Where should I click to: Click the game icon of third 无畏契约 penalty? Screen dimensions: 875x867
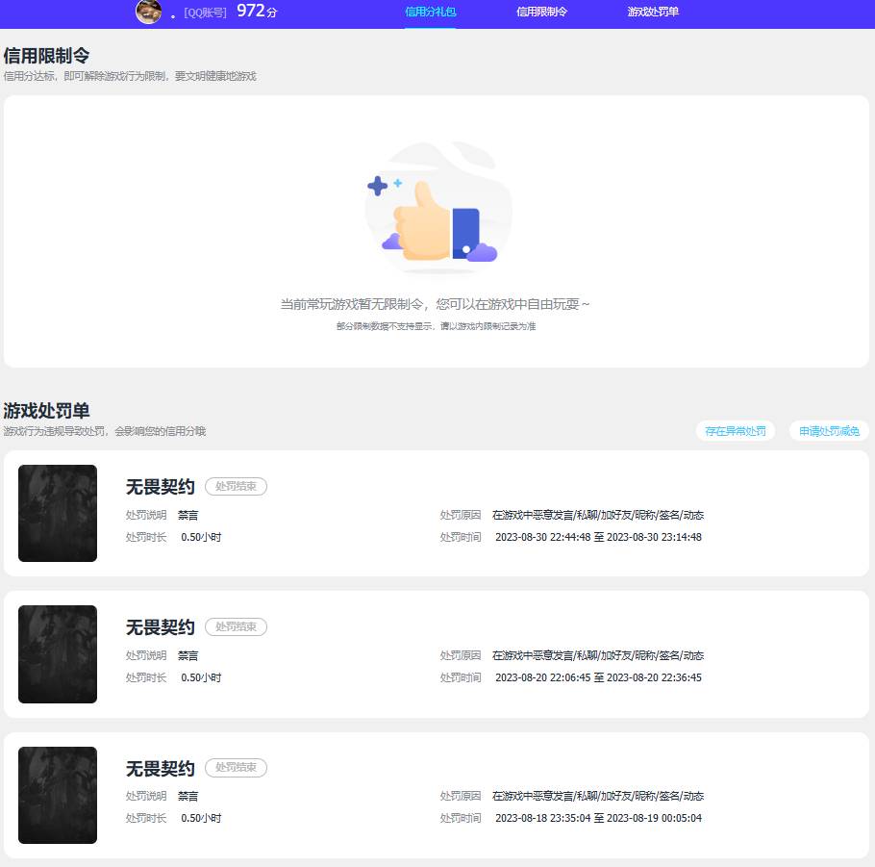pos(57,795)
